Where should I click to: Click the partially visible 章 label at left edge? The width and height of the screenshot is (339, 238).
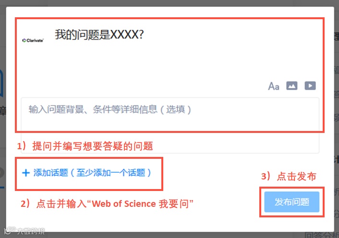[x=3, y=111]
